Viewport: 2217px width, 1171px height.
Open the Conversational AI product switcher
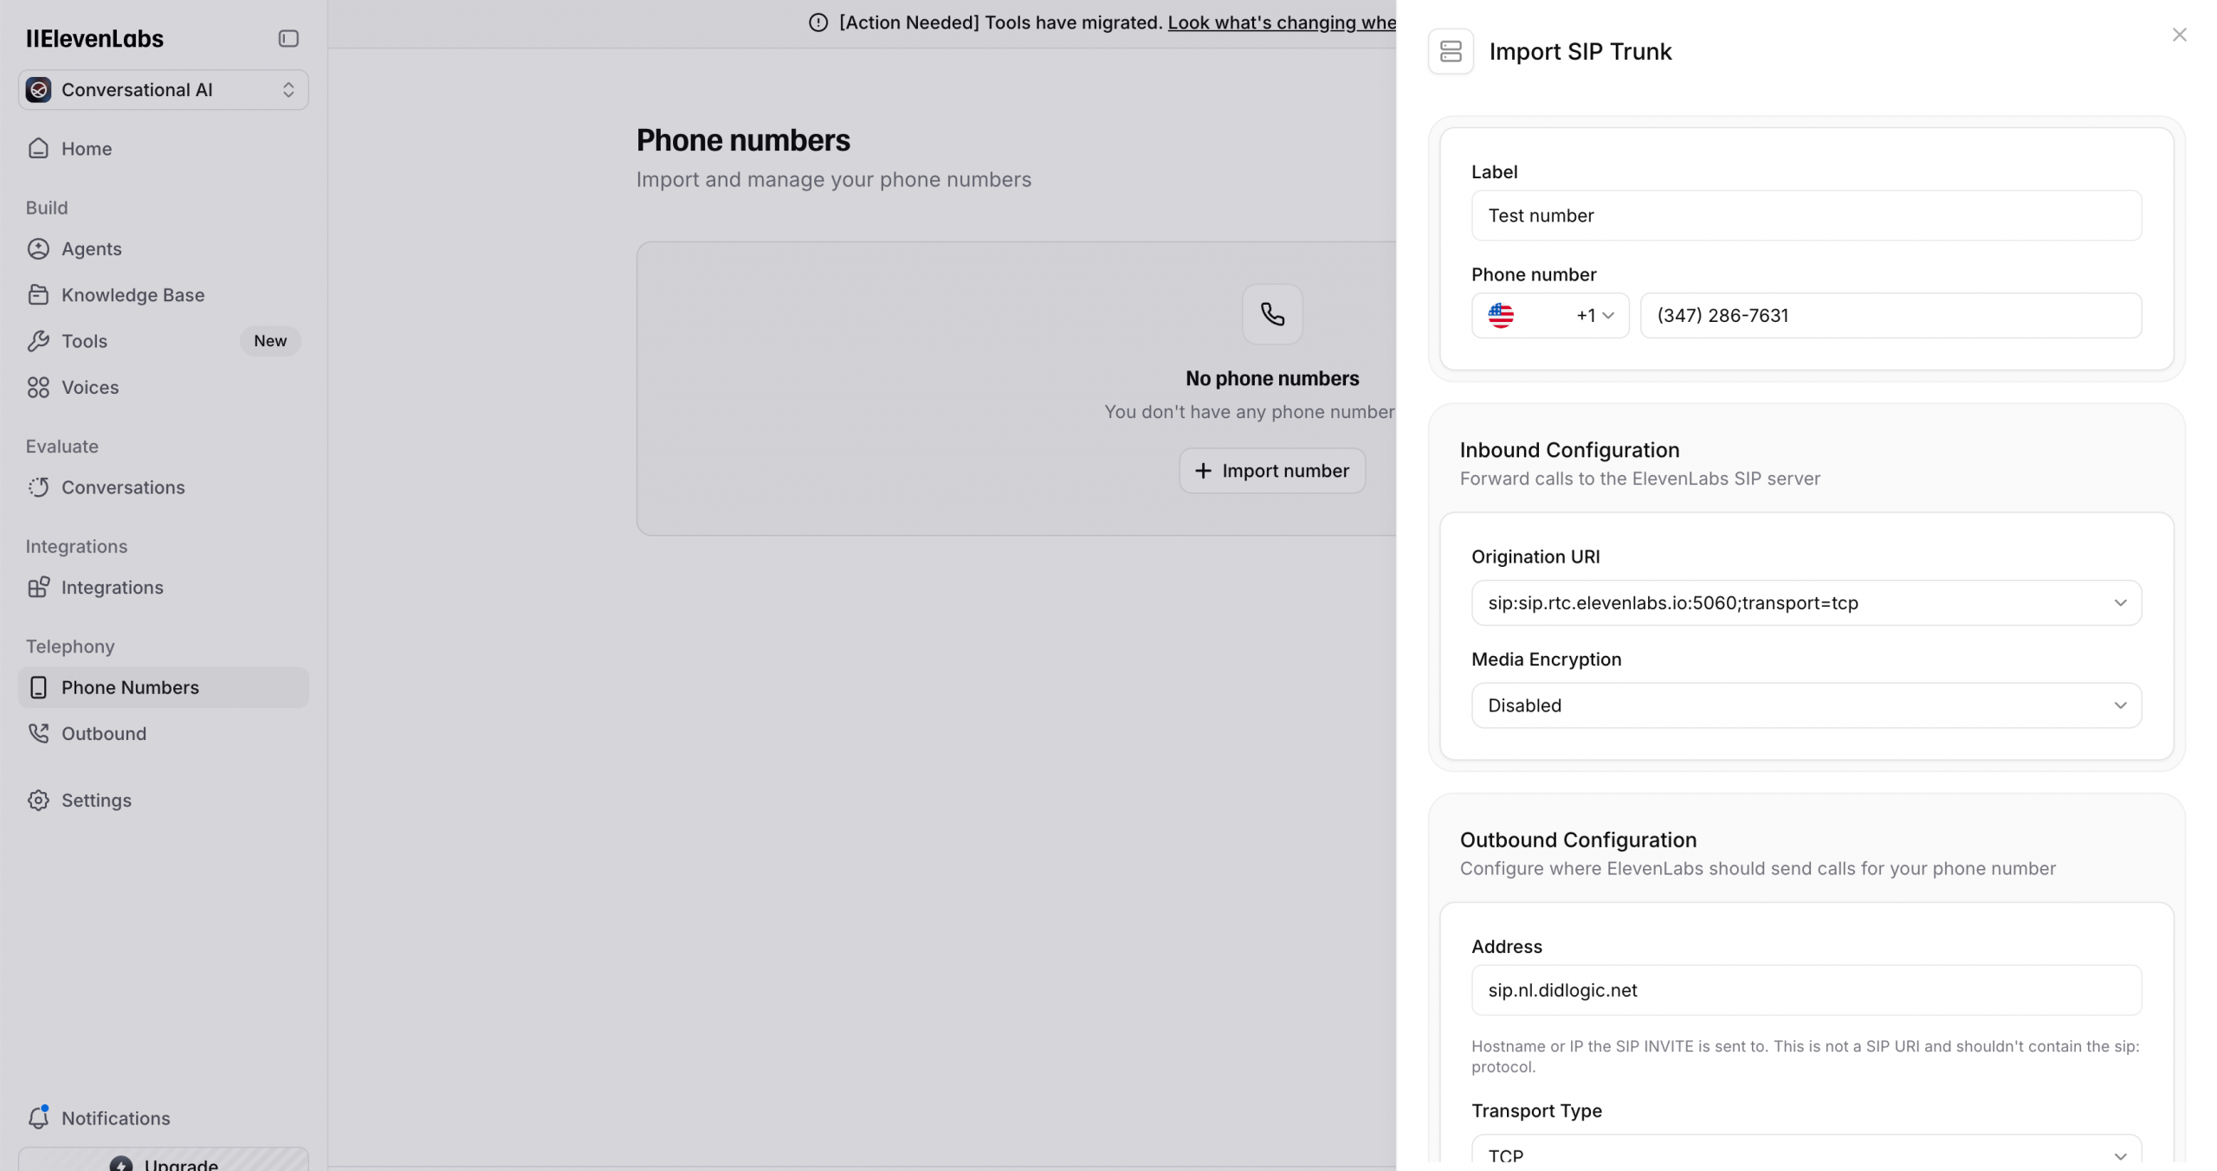163,90
